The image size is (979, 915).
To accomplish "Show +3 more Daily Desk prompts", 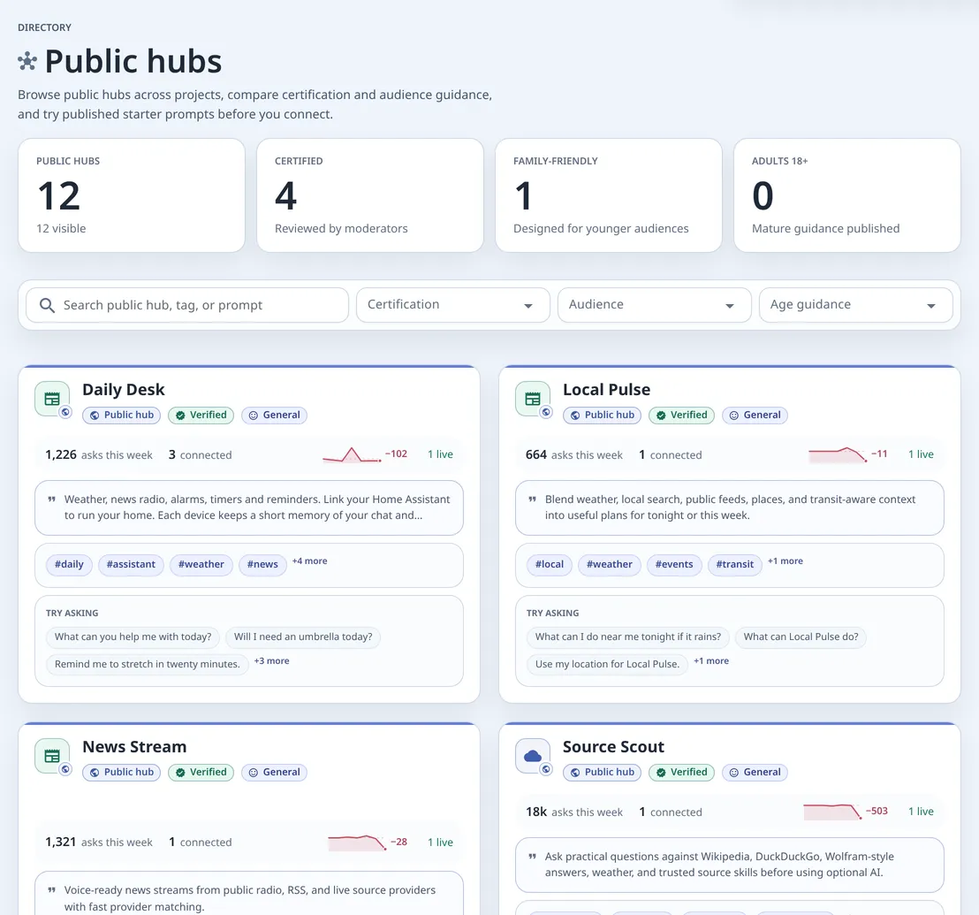I will coord(271,660).
